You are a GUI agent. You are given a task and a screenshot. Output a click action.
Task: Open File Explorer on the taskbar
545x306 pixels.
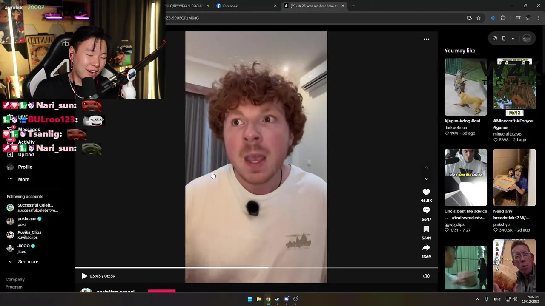[x=259, y=299]
